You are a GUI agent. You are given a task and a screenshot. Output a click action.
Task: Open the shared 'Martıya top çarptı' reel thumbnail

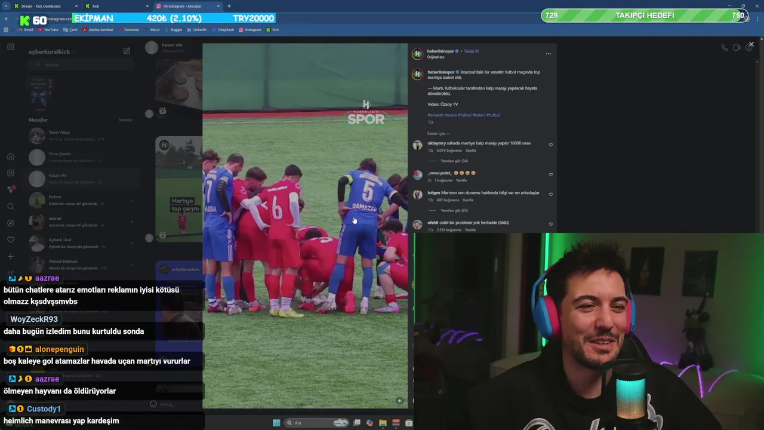[x=179, y=188]
